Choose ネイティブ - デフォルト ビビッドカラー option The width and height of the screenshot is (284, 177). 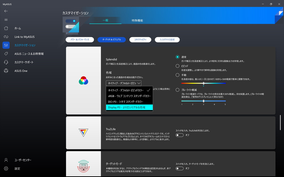pyautogui.click(x=129, y=90)
